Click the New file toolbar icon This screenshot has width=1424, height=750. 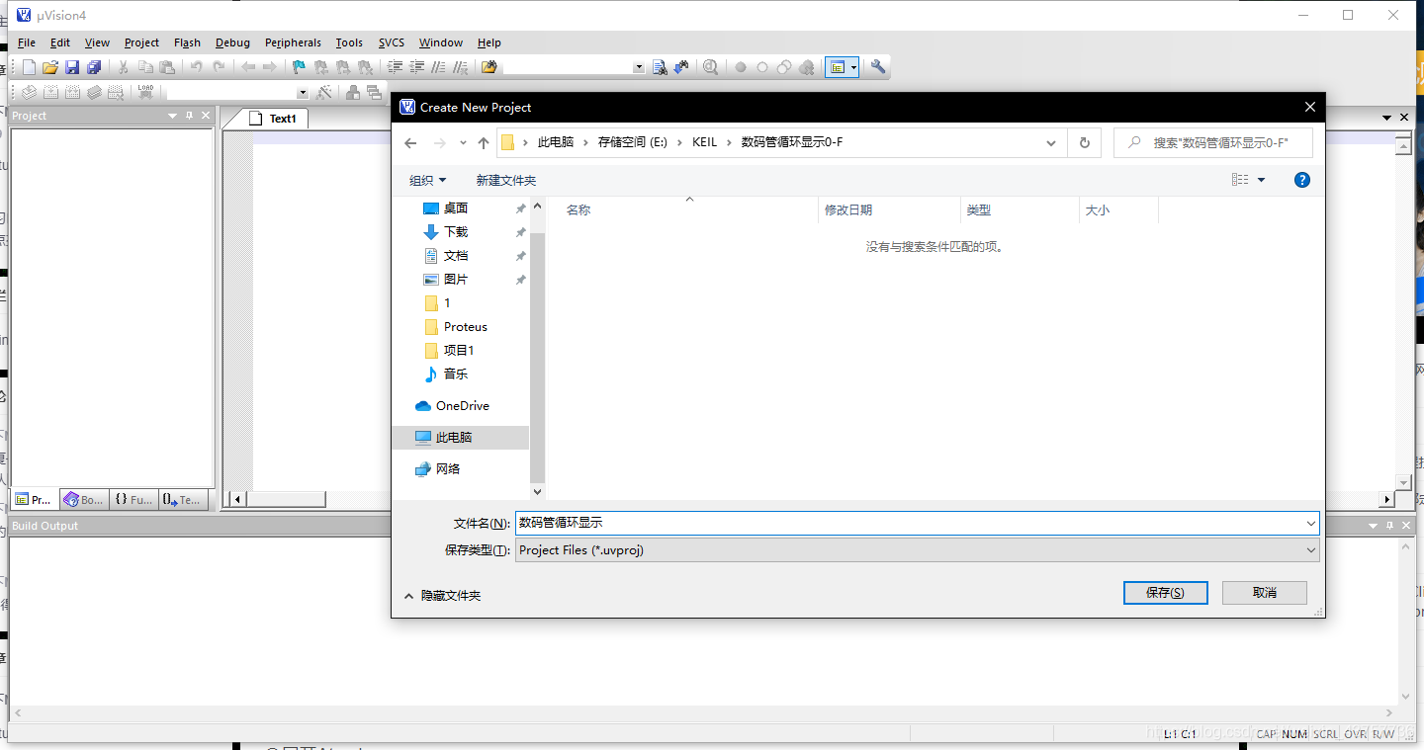(29, 67)
